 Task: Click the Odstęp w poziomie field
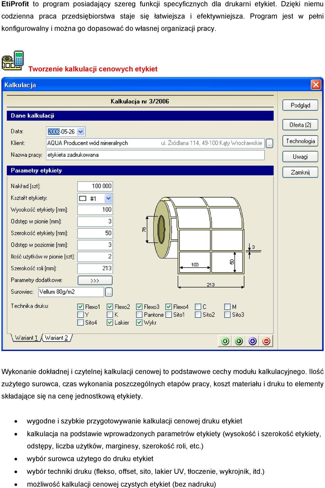[95, 245]
